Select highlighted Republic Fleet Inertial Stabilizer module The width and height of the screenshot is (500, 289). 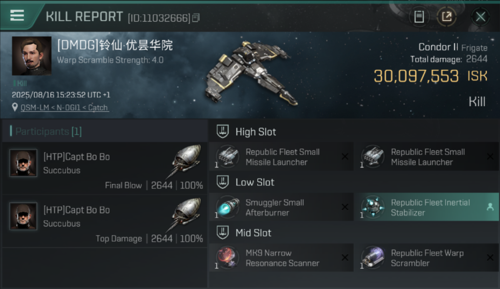427,207
